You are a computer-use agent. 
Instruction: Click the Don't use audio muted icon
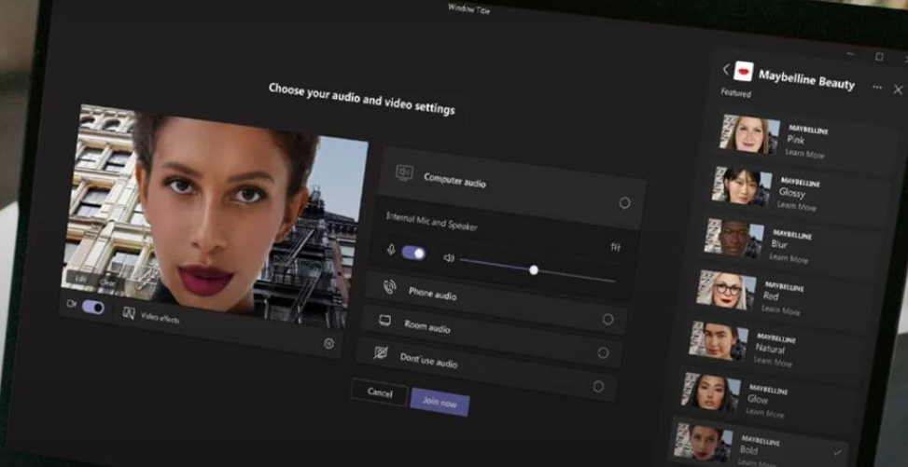[380, 352]
